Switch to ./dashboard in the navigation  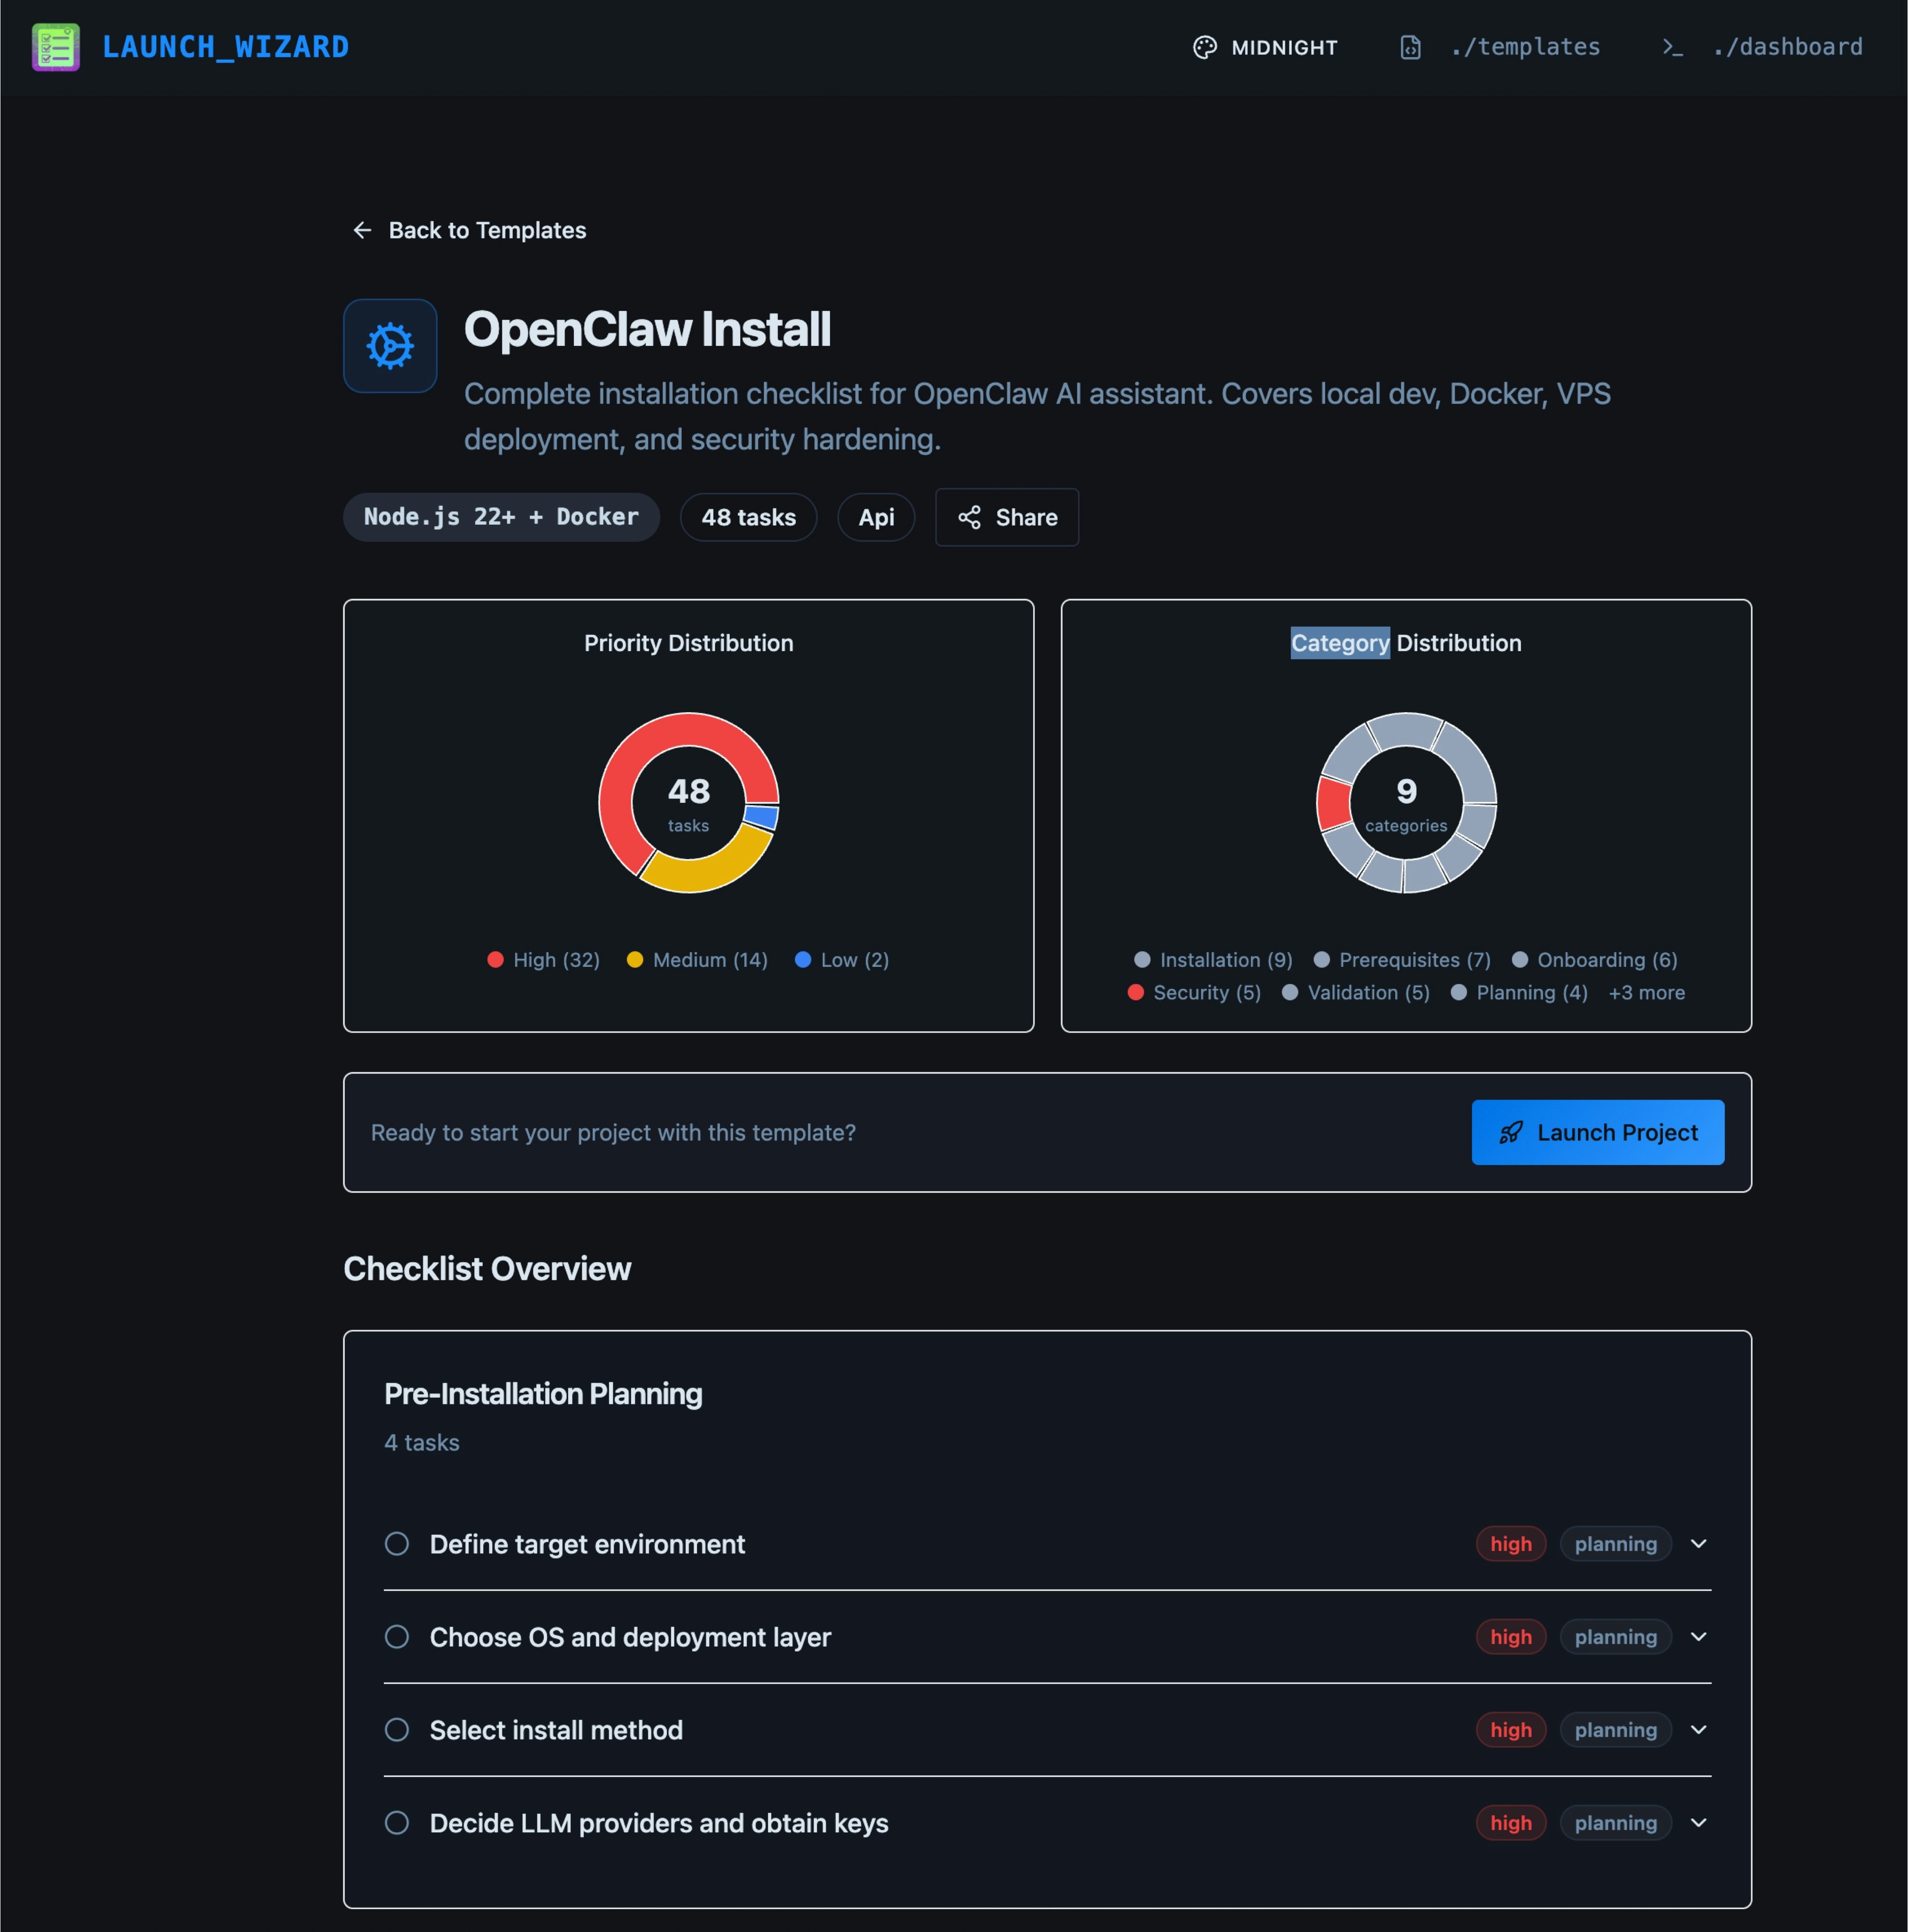(x=1788, y=47)
